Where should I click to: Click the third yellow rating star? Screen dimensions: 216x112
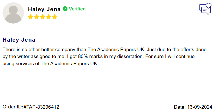pyautogui.click(x=43, y=17)
